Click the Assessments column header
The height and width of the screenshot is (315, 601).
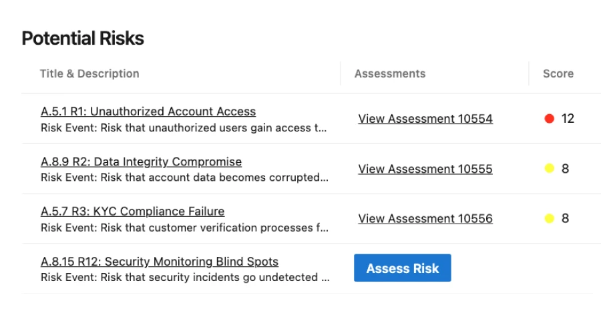coord(389,73)
